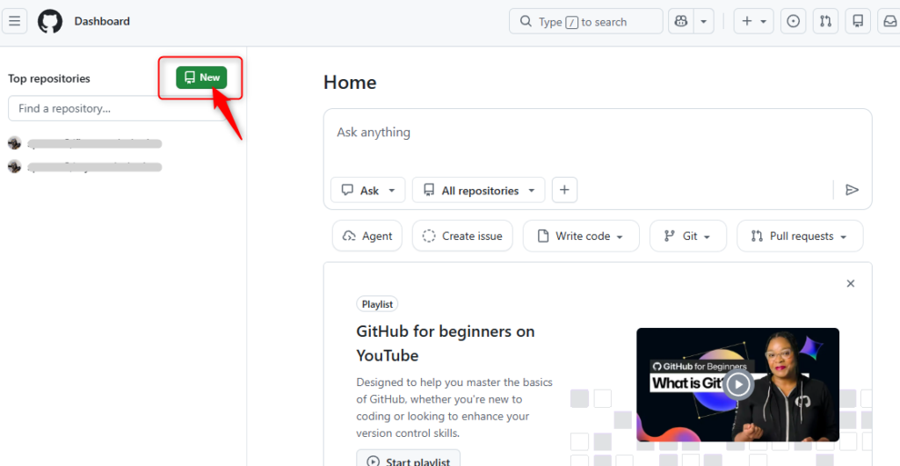The width and height of the screenshot is (900, 466).
Task: Open Pull requests icon in header
Action: click(x=824, y=21)
